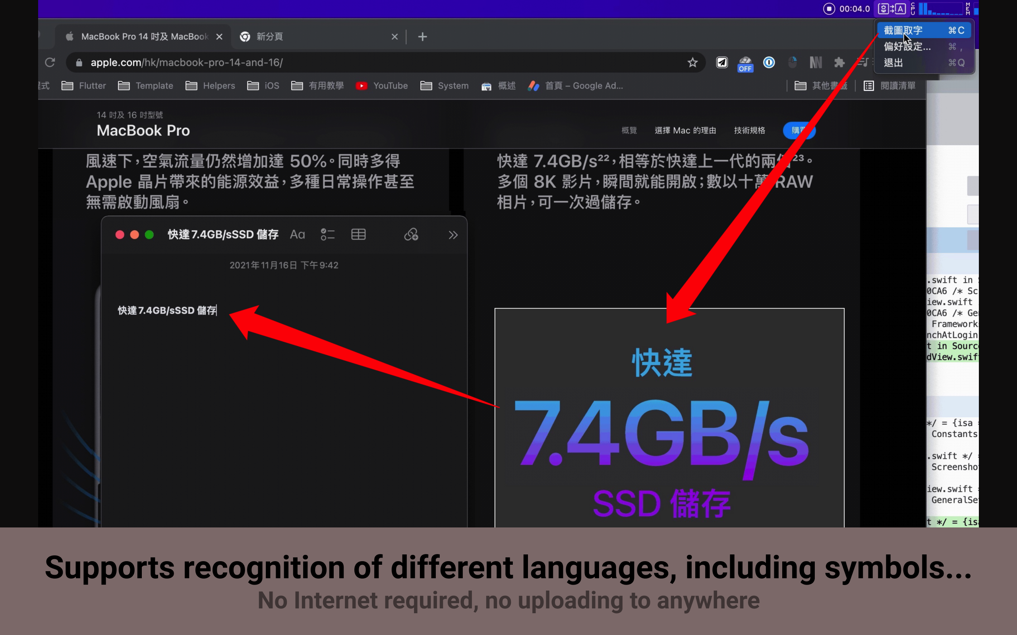Click the apple.com address bar
The image size is (1017, 635).
pyautogui.click(x=385, y=63)
